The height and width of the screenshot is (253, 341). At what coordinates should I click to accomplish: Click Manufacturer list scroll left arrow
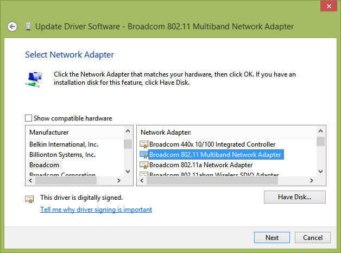(30, 181)
